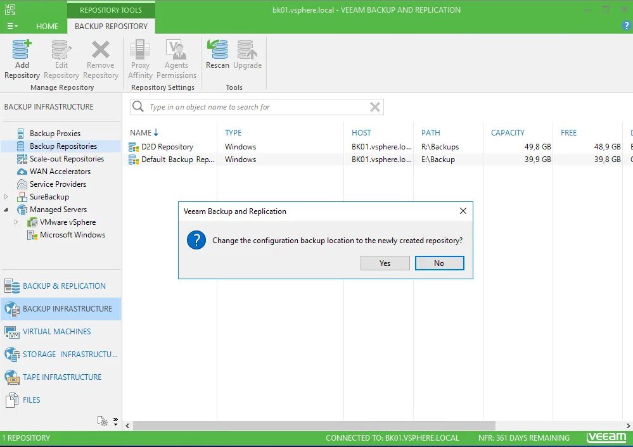
Task: Open TAPE INFRASTRUCTURE view
Action: click(x=61, y=377)
